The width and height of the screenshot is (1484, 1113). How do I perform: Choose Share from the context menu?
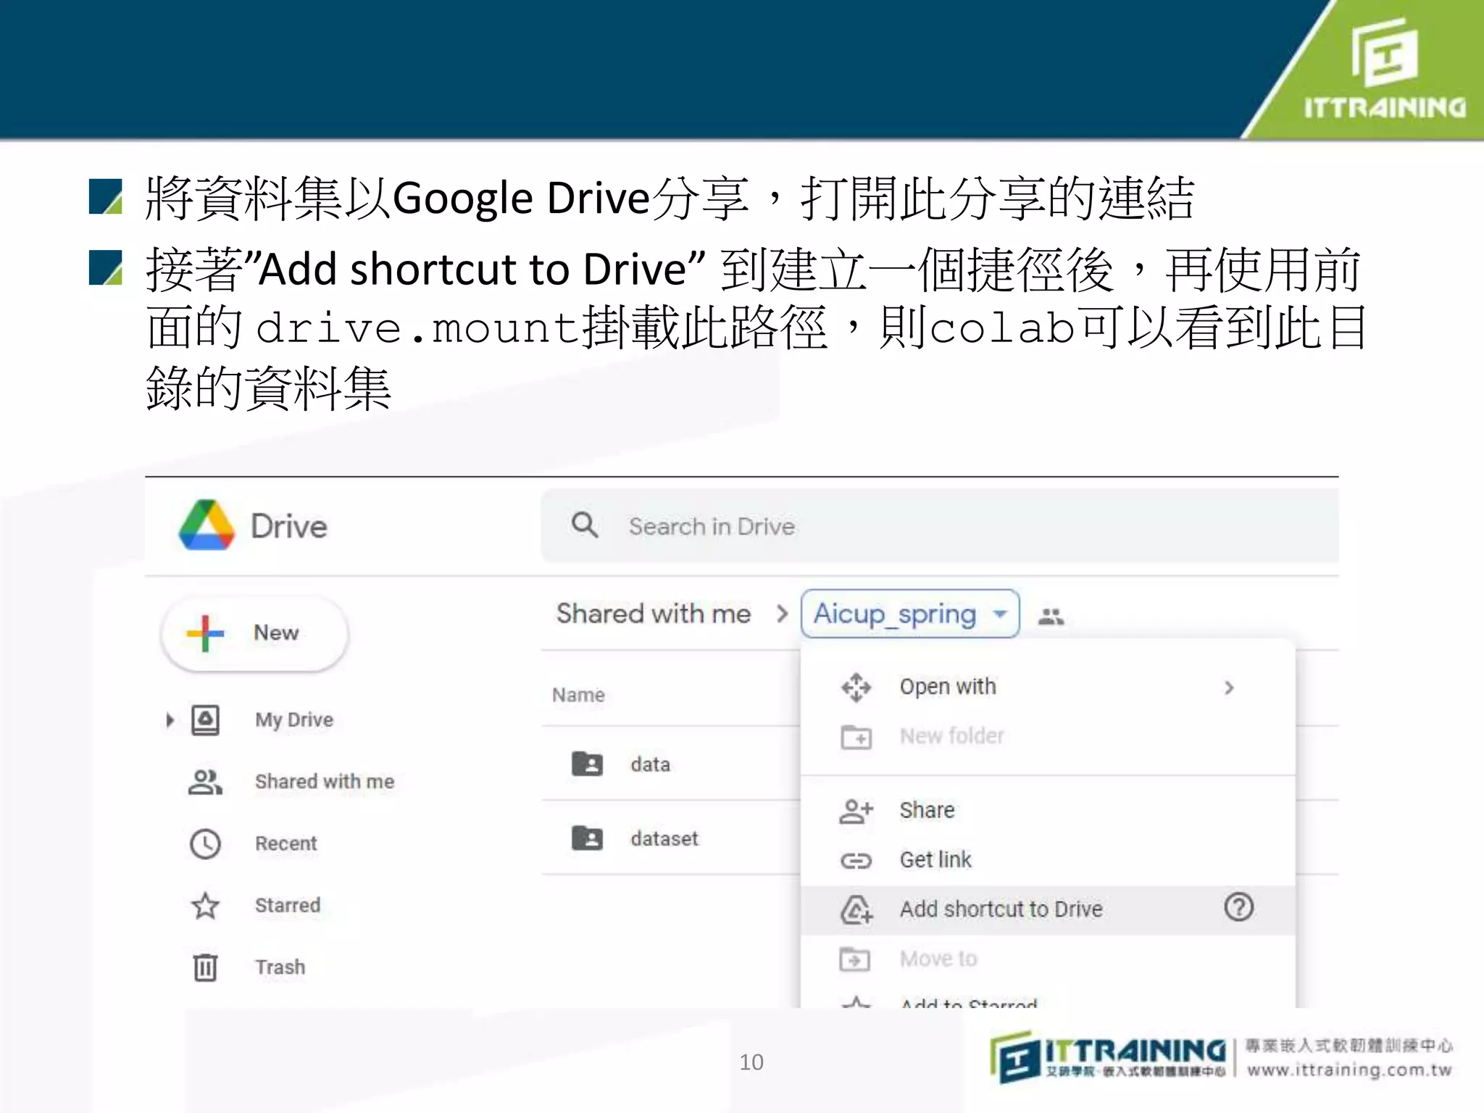point(927,810)
